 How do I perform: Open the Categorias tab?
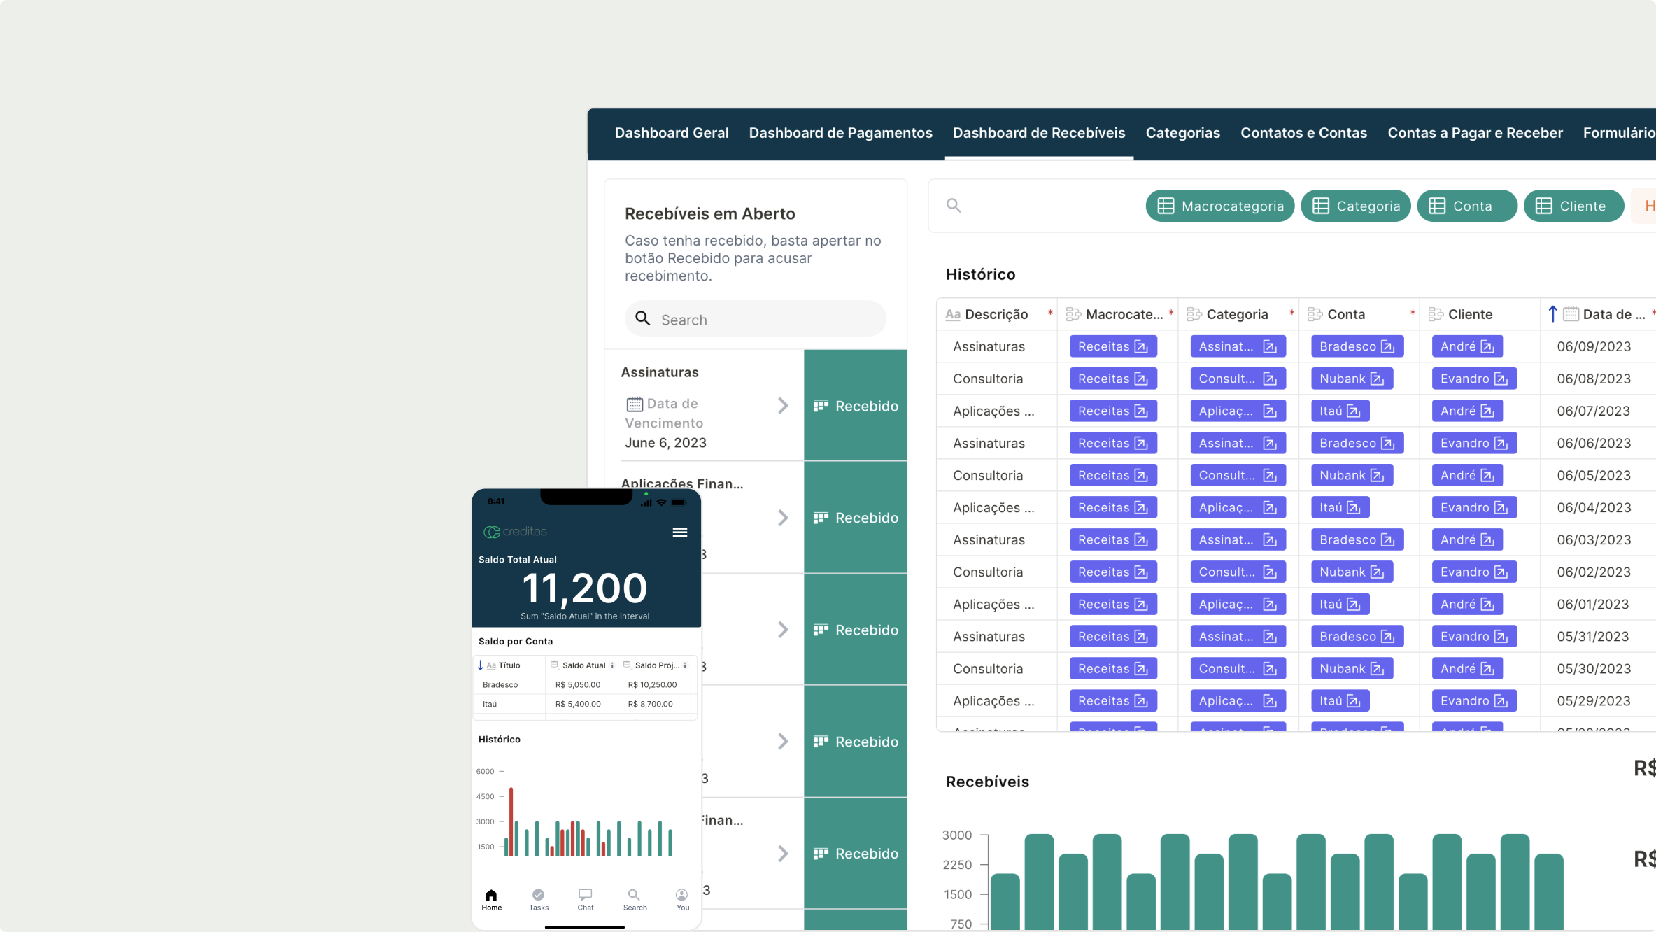(1182, 133)
